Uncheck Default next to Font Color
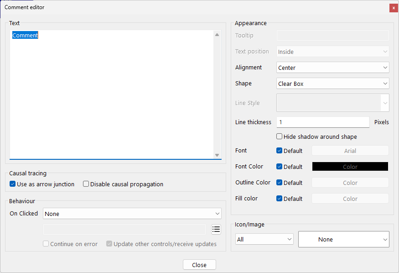The width and height of the screenshot is (399, 273). (279, 167)
